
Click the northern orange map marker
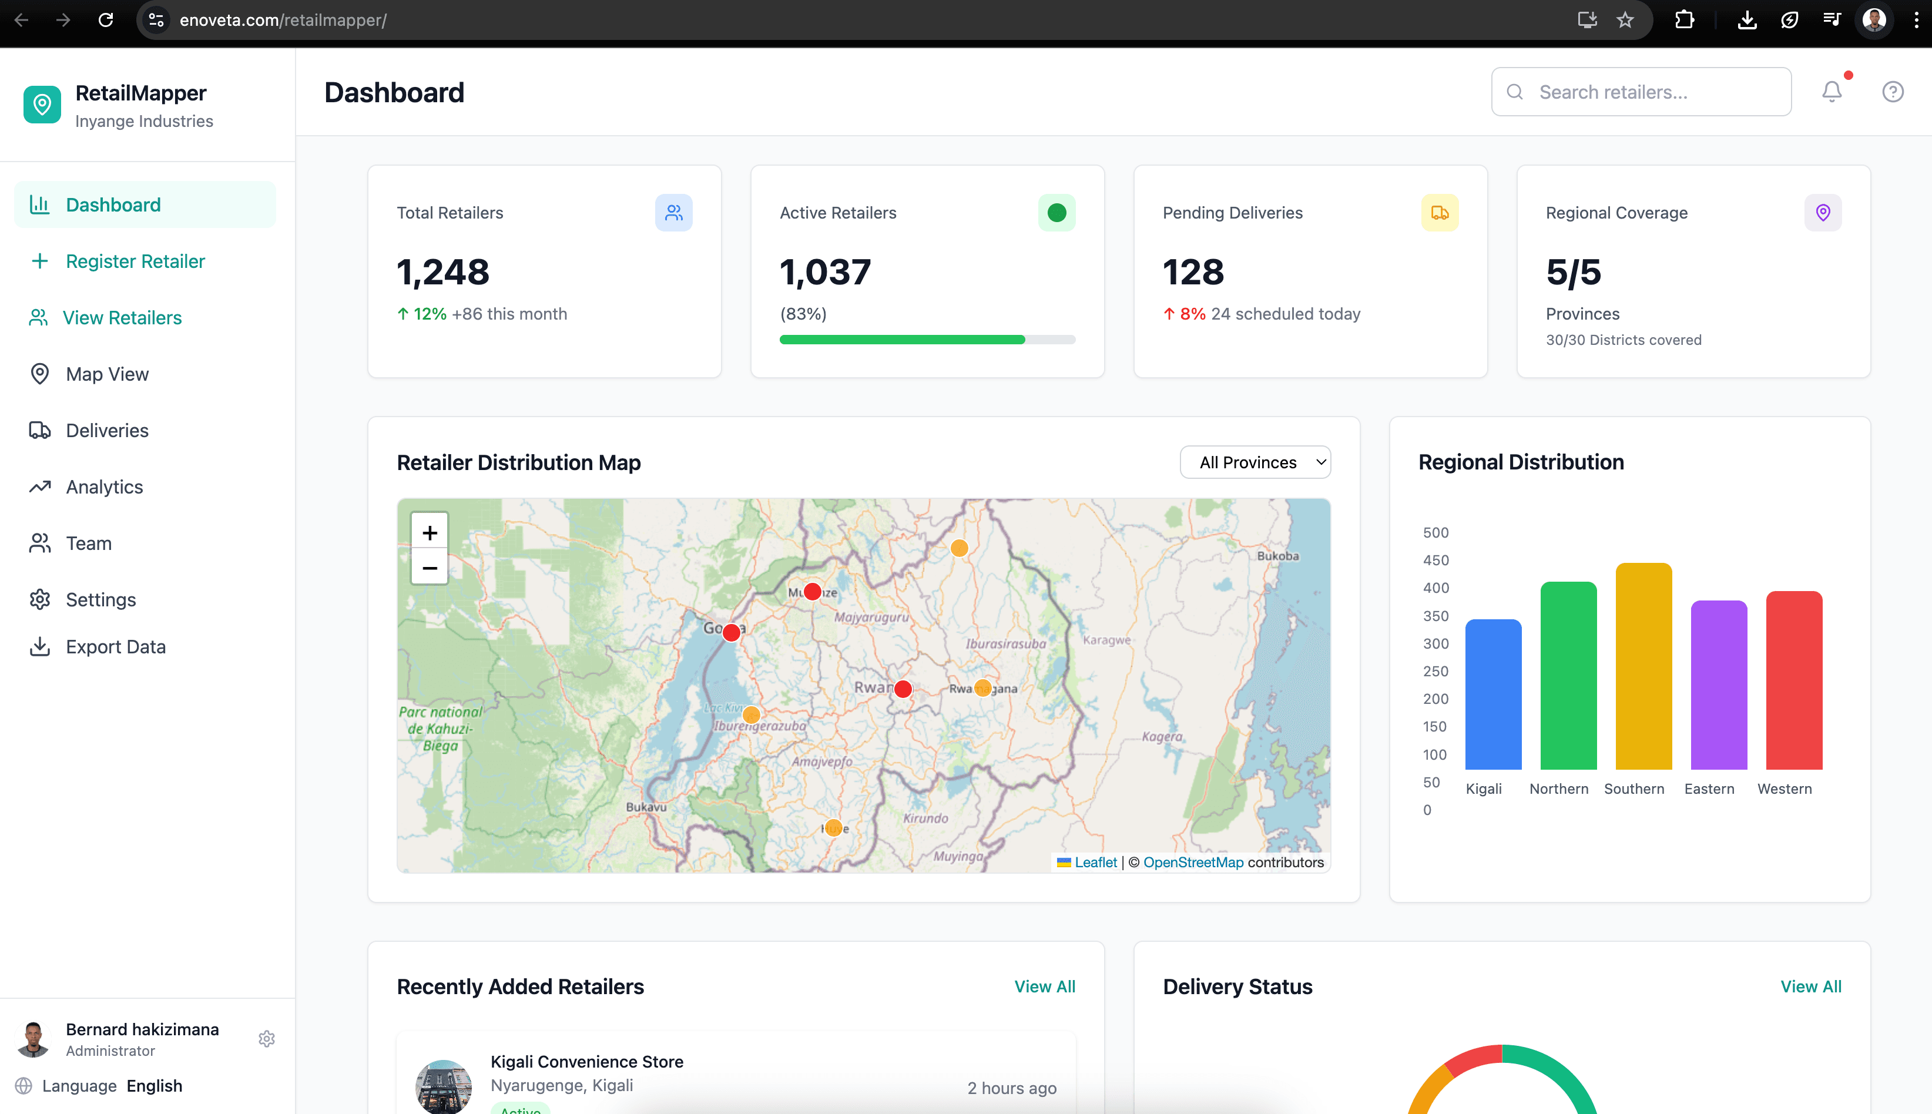tap(960, 548)
